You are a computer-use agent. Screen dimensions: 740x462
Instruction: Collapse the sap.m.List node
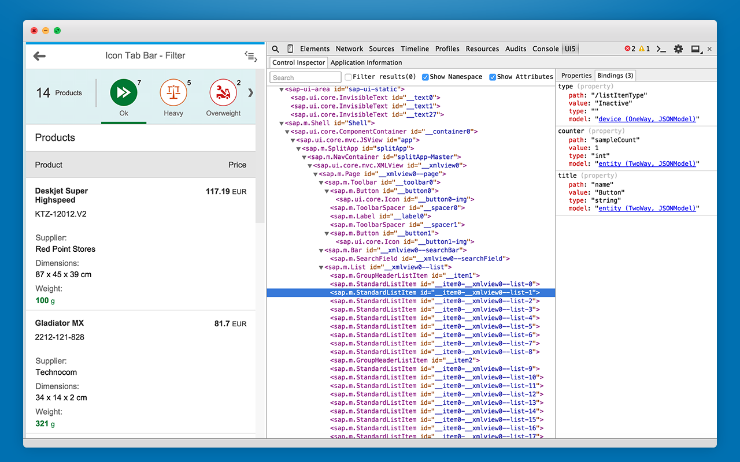coord(321,267)
